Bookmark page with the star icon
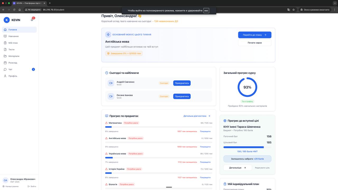Screen dimensions: 338x190 [x=294, y=10]
